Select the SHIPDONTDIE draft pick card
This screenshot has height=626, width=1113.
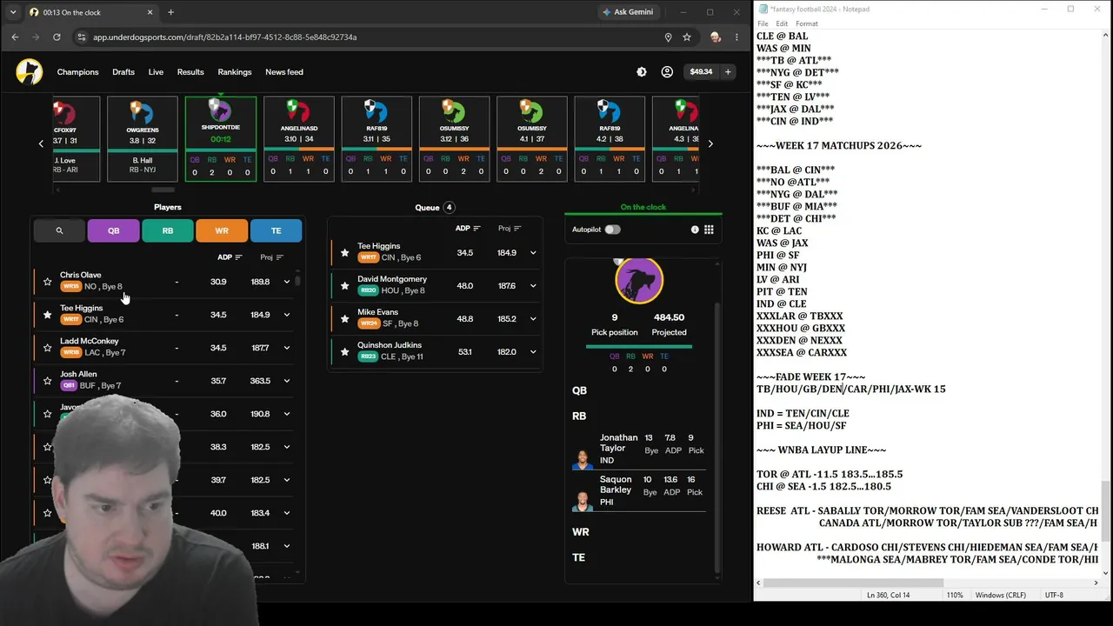[x=221, y=139]
